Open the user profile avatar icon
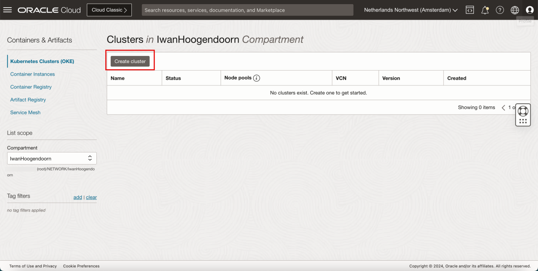This screenshot has width=538, height=271. tap(529, 10)
